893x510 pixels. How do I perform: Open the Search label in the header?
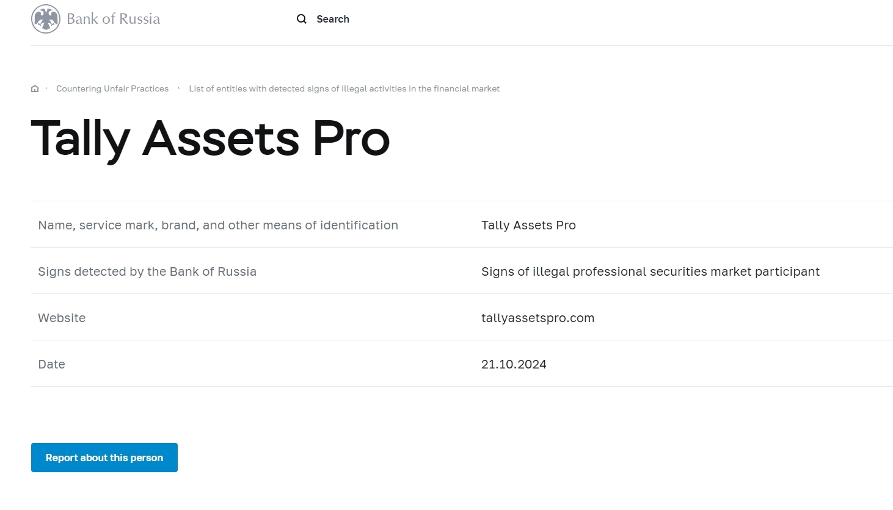[x=333, y=19]
